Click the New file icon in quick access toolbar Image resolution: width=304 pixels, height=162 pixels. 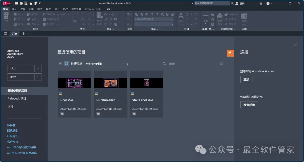coord(17,3)
